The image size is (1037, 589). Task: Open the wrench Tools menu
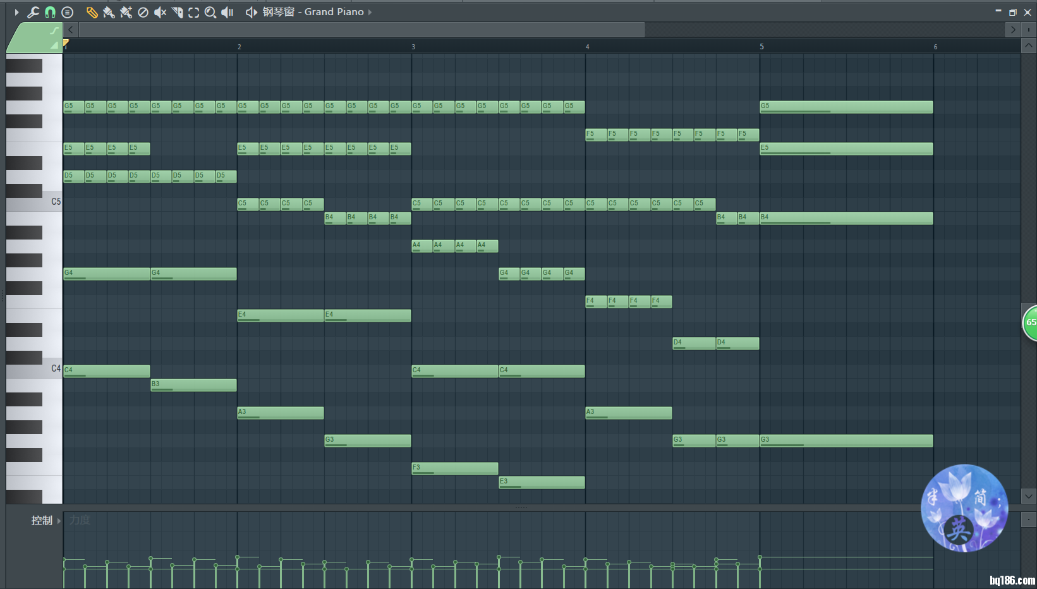click(33, 12)
